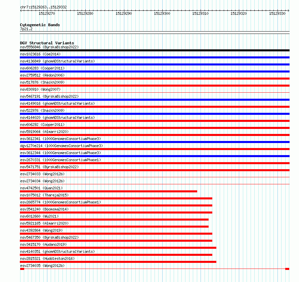Open nsv5467191 (ByrskaBishop2022) label

coord(49,96)
